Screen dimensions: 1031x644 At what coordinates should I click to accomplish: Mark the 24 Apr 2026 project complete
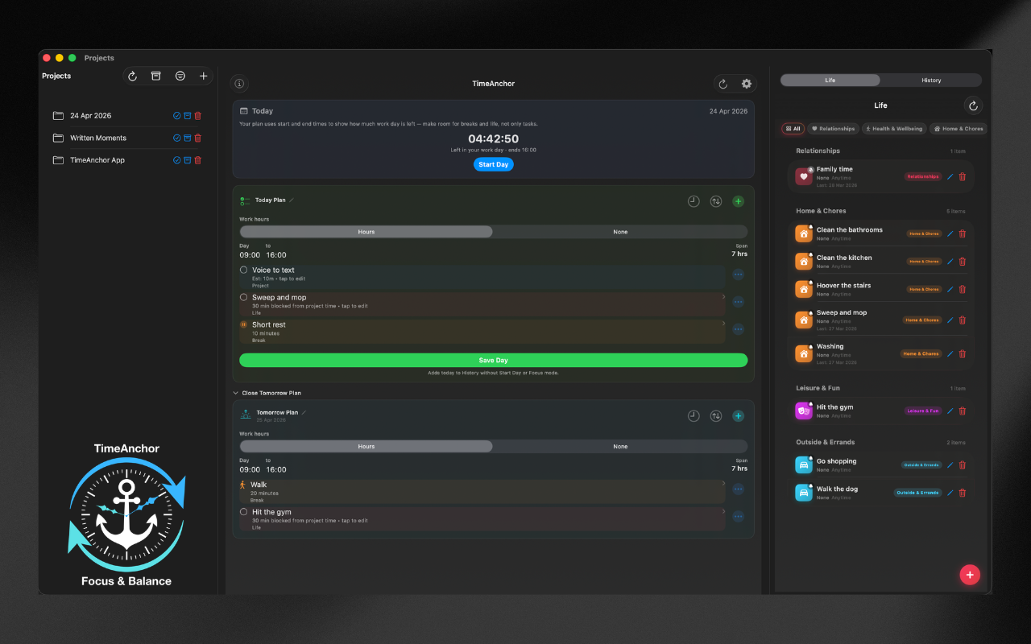(177, 116)
